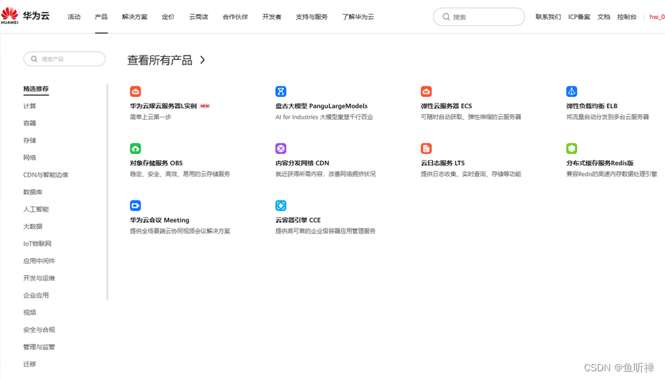The image size is (665, 379).
Task: Open the 盘古大模型 PanguLargeModels icon
Action: coord(281,91)
